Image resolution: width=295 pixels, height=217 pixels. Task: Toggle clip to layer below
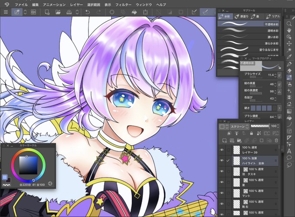click(229, 133)
